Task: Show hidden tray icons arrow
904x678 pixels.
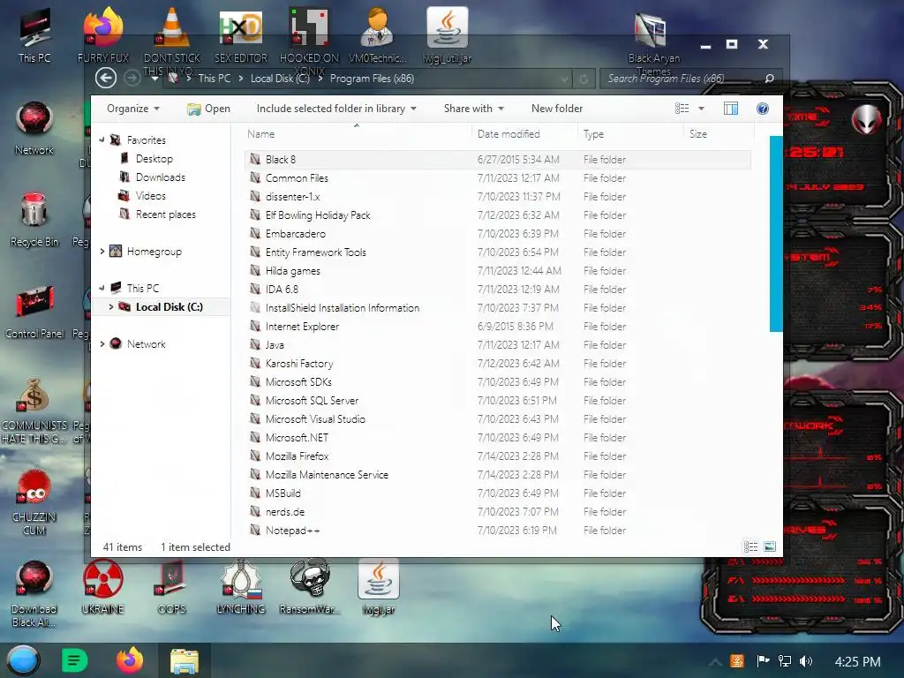Action: tap(715, 662)
